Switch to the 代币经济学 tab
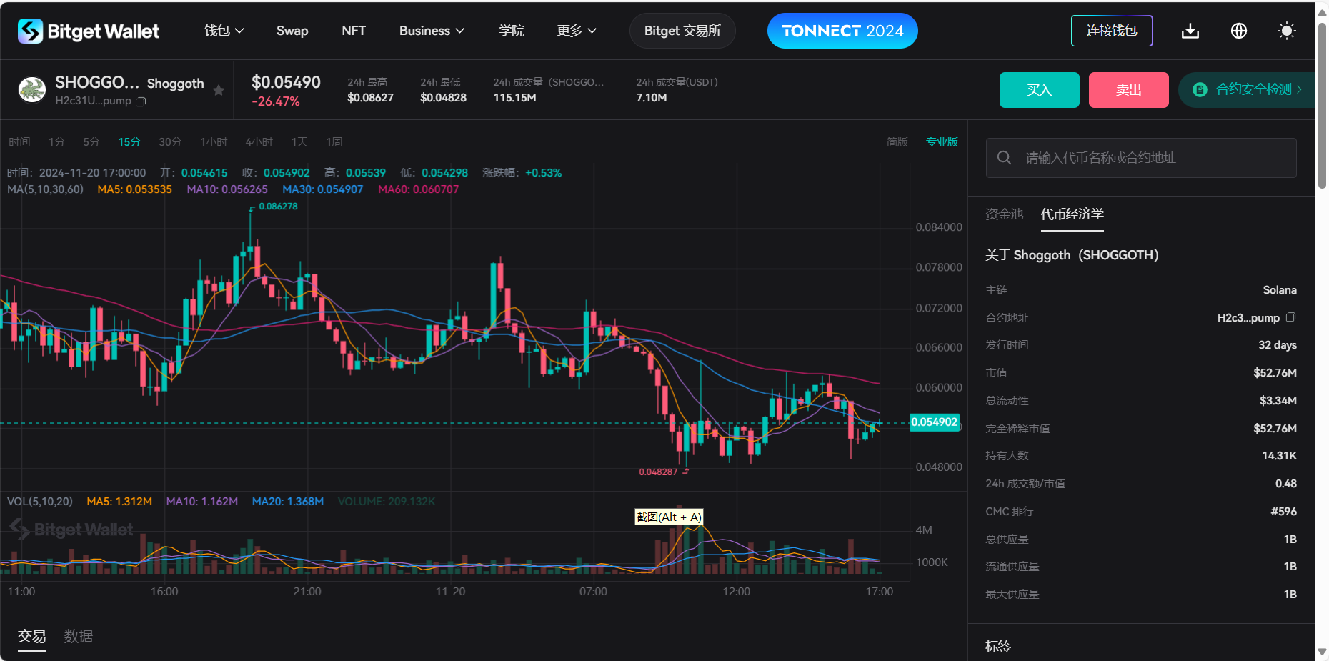The width and height of the screenshot is (1329, 661). (1072, 214)
